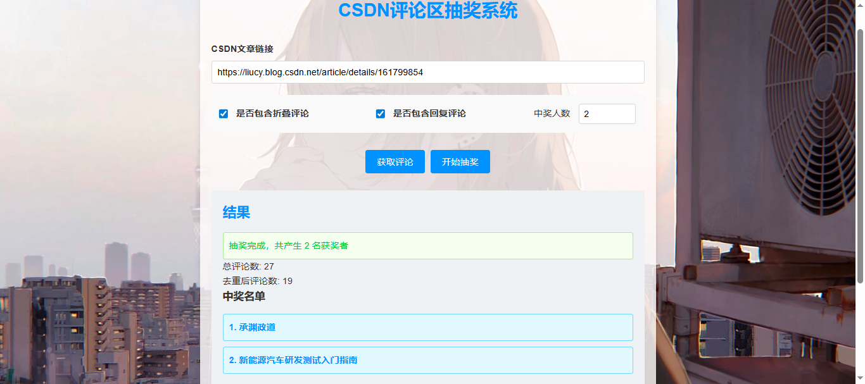Screen dimensions: 865x384
Task: Click the 中奖名单 heading
Action: click(244, 296)
